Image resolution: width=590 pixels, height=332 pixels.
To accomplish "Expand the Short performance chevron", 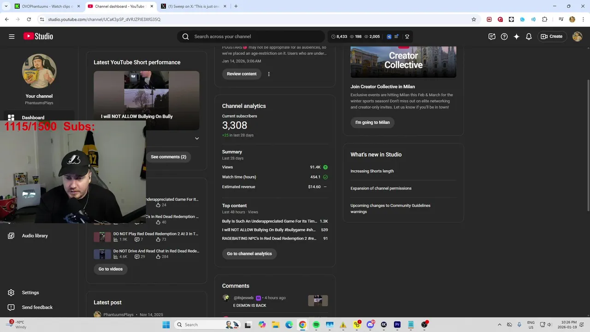I will point(197,138).
